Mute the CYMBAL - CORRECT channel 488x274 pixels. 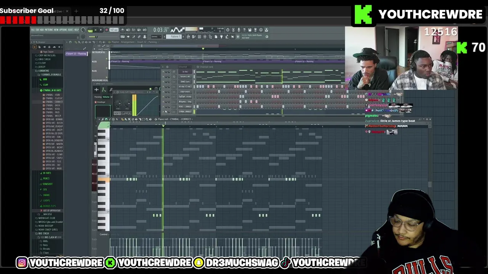[x=163, y=112]
